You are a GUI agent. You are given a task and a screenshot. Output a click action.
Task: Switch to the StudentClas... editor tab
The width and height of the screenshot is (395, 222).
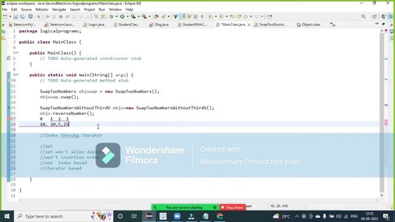127,25
